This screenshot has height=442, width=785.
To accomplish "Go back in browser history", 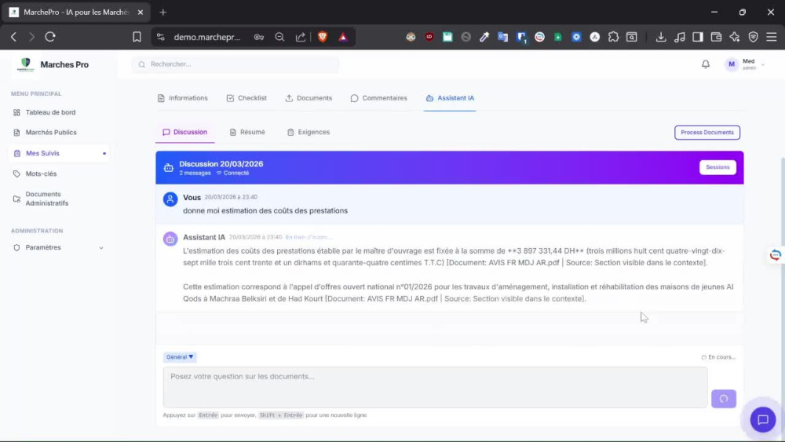I will click(x=13, y=37).
